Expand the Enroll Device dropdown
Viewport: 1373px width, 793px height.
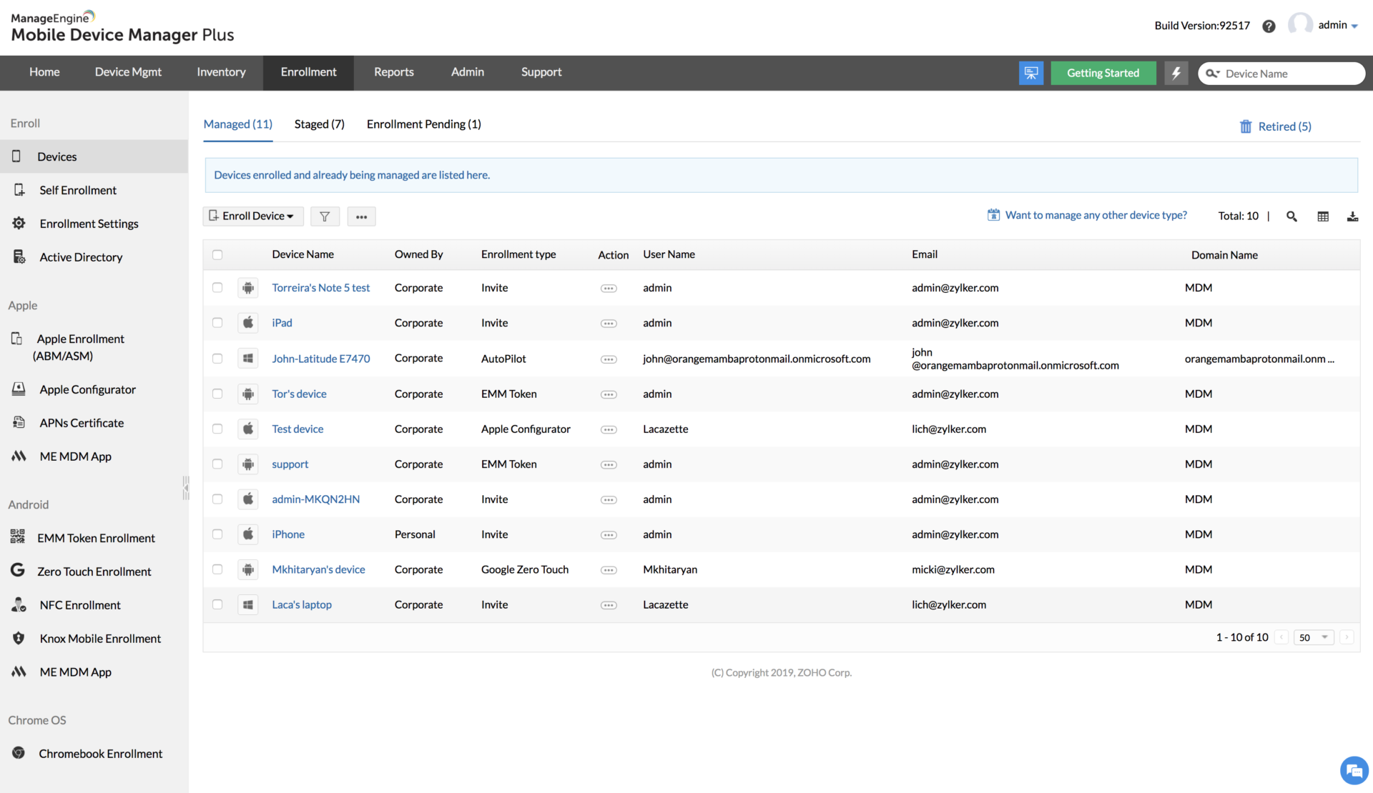[253, 216]
